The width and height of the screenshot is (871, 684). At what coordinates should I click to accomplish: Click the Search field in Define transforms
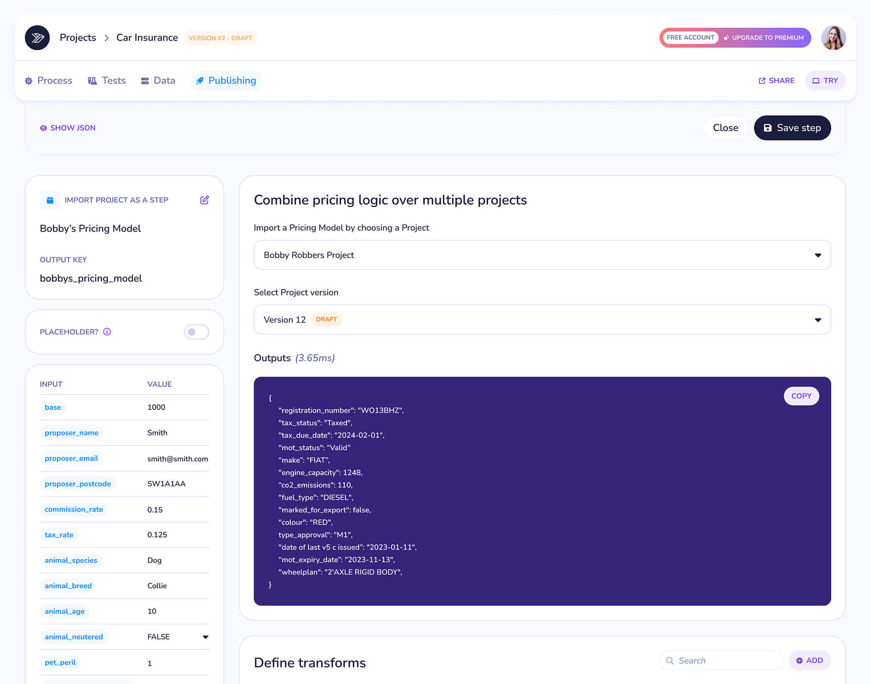[721, 661]
